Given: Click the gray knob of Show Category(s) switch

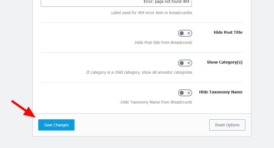Looking at the screenshot, I should [182, 63].
